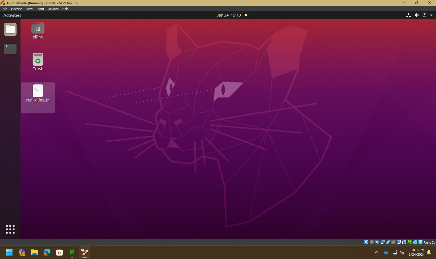Click the OneDrive cloud tray icon
The height and width of the screenshot is (259, 436).
coord(386,252)
